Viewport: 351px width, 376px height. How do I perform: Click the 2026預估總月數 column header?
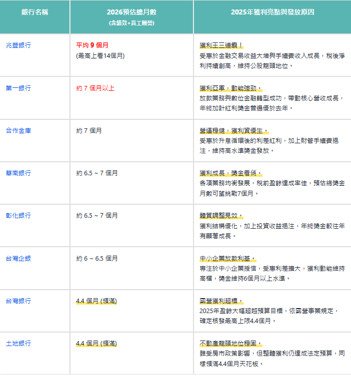(x=131, y=12)
